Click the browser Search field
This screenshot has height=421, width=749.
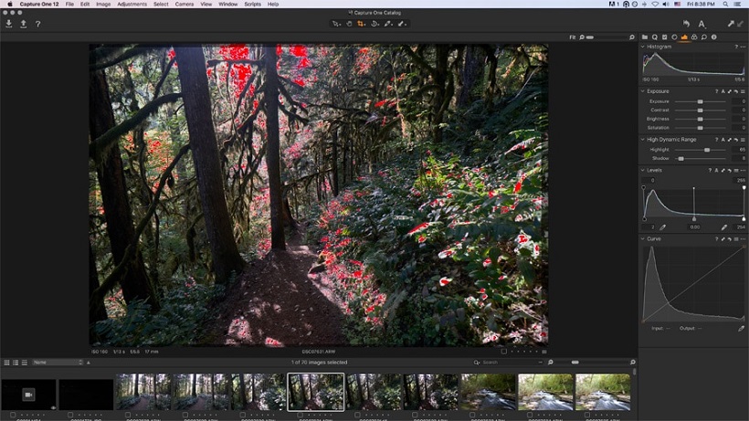(508, 363)
